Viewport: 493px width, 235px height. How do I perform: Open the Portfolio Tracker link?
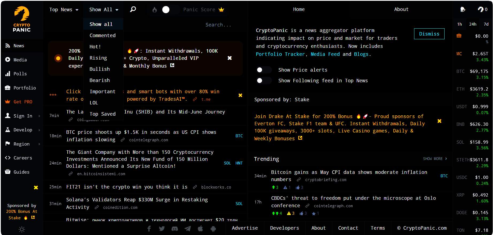280,54
